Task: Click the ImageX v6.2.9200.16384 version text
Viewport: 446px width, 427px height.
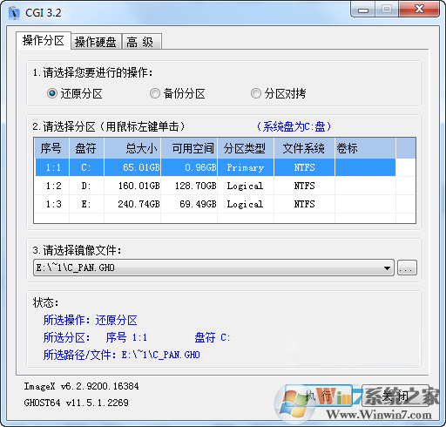Action: point(81,386)
